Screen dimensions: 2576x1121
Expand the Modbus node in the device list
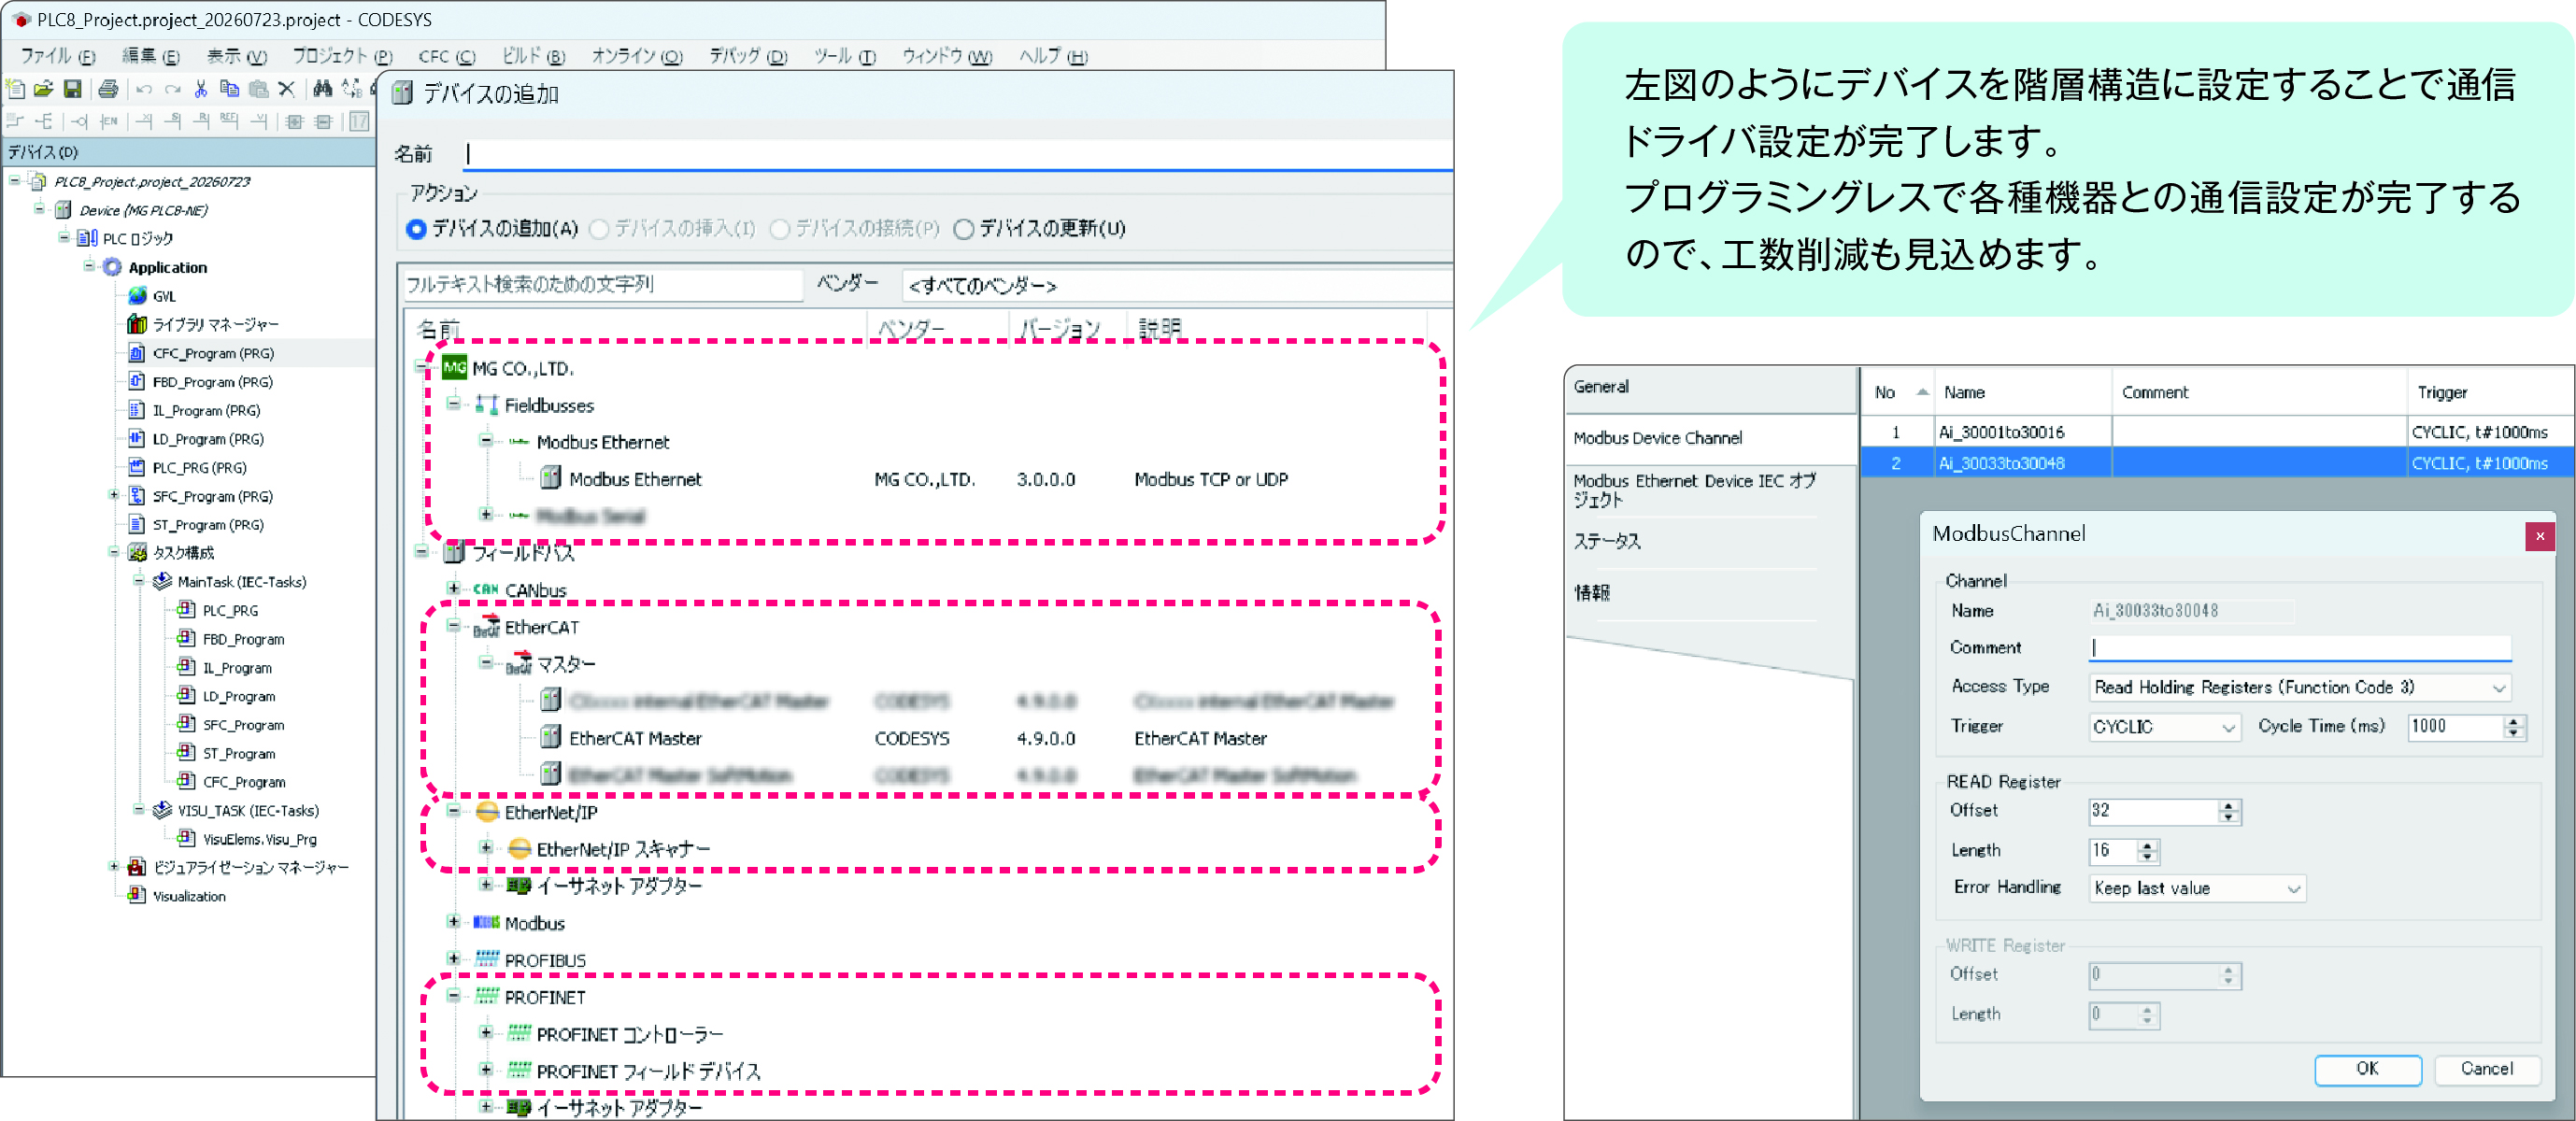tap(454, 922)
